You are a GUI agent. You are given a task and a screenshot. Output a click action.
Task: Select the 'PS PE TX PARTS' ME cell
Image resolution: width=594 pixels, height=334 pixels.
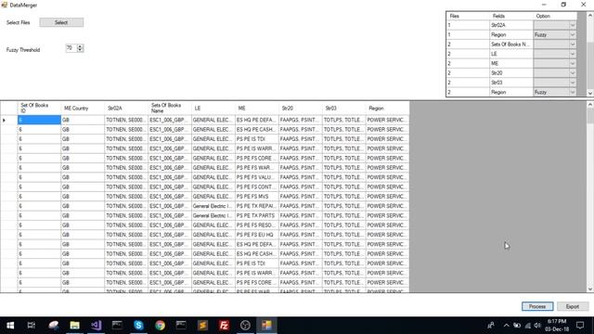click(x=257, y=215)
